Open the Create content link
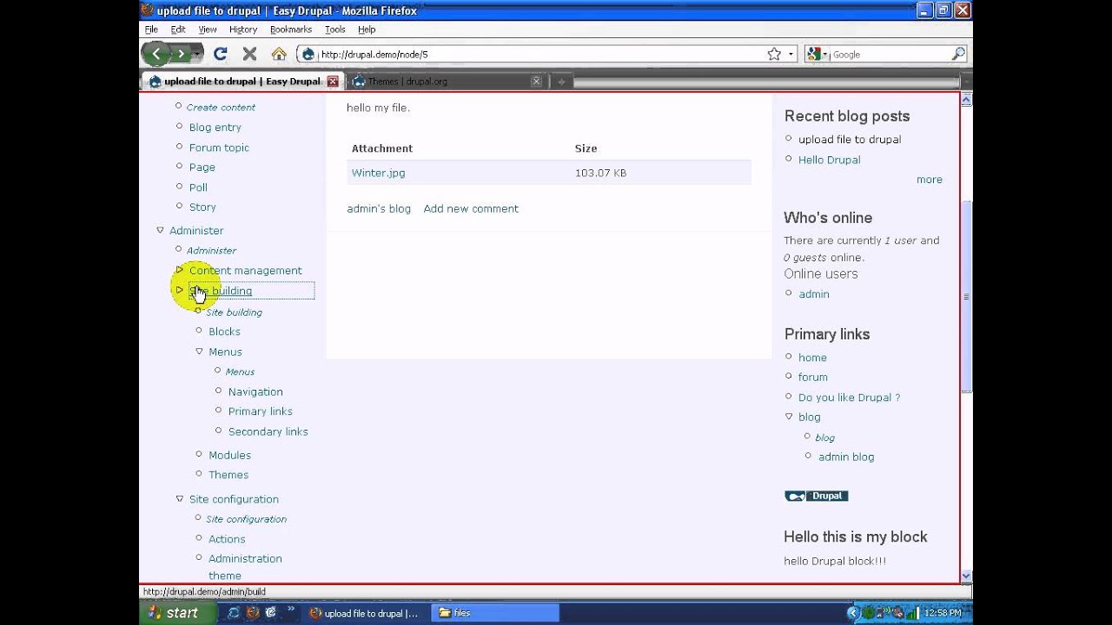 (x=221, y=108)
